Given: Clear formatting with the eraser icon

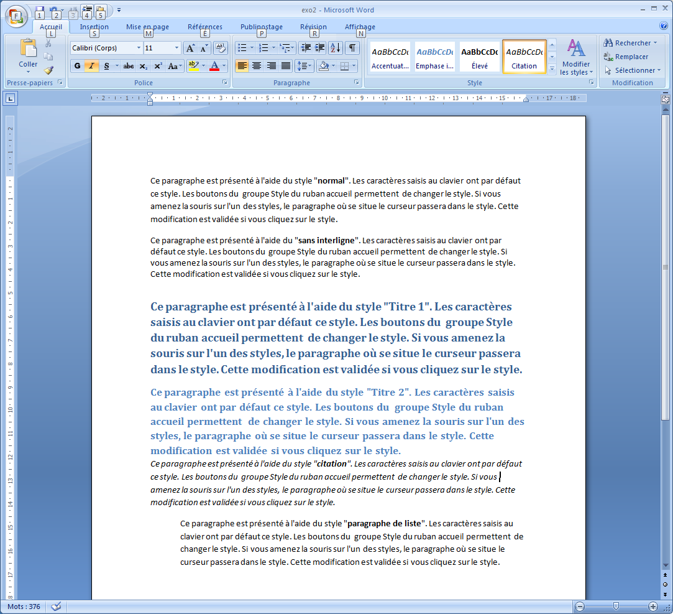Looking at the screenshot, I should 220,48.
